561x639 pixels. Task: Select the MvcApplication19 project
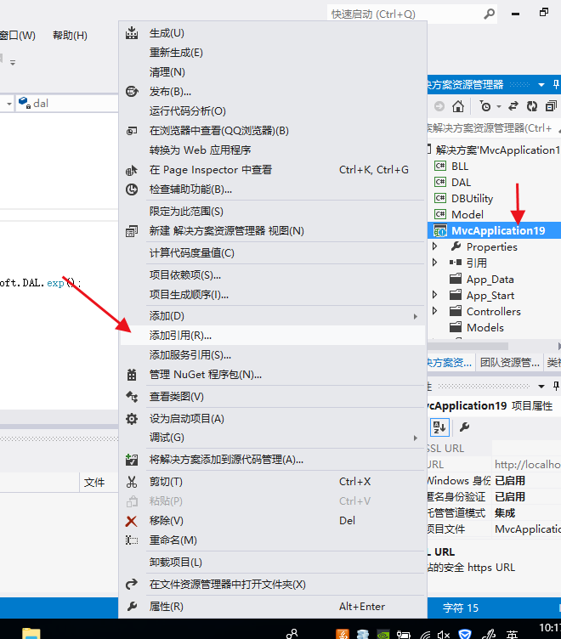coord(494,230)
